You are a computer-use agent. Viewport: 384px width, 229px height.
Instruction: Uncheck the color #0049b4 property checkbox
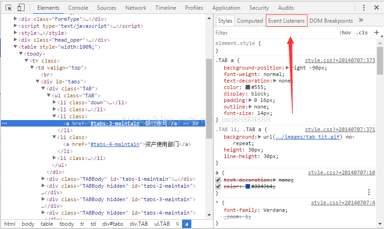click(x=218, y=186)
